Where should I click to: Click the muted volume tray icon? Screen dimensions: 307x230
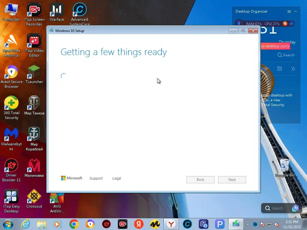click(x=277, y=225)
